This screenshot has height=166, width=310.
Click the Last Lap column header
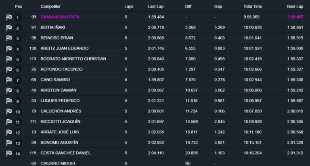(x=155, y=6)
